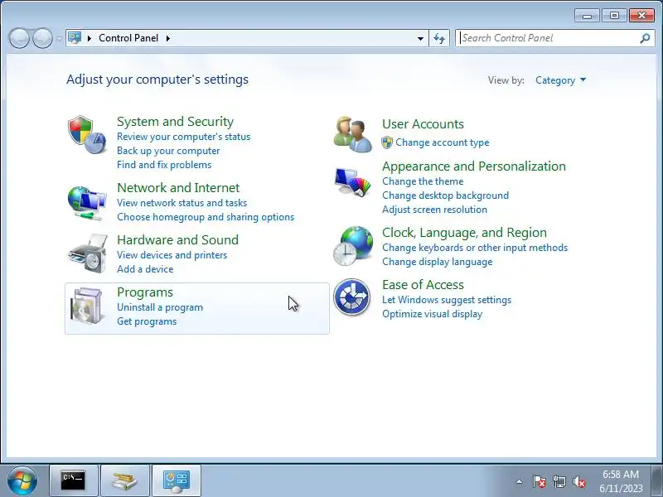Screen dimensions: 663x497
Task: Open the Clock, Language, and Region globe icon
Action: (353, 246)
